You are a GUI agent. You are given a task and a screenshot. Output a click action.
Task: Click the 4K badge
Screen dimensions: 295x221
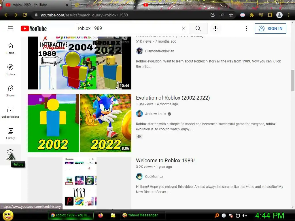[139, 137]
